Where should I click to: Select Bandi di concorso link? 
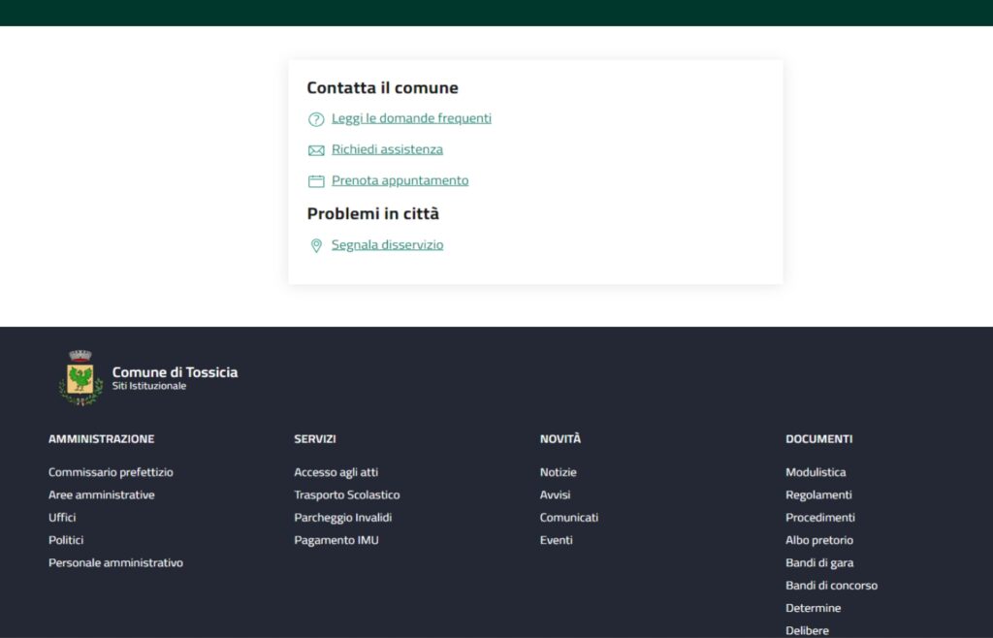coord(831,586)
